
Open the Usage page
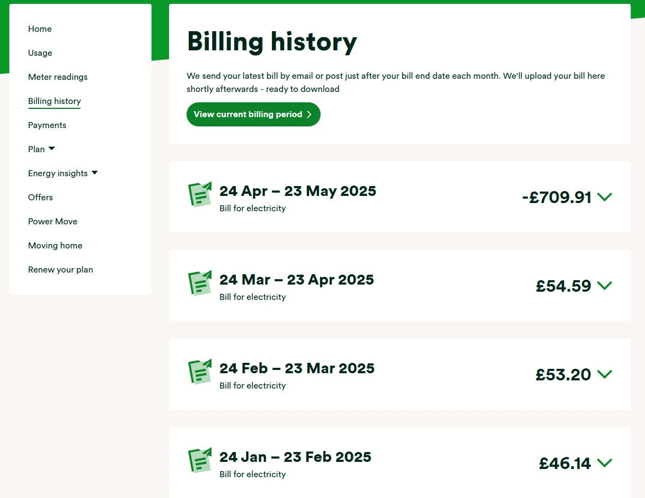click(40, 53)
